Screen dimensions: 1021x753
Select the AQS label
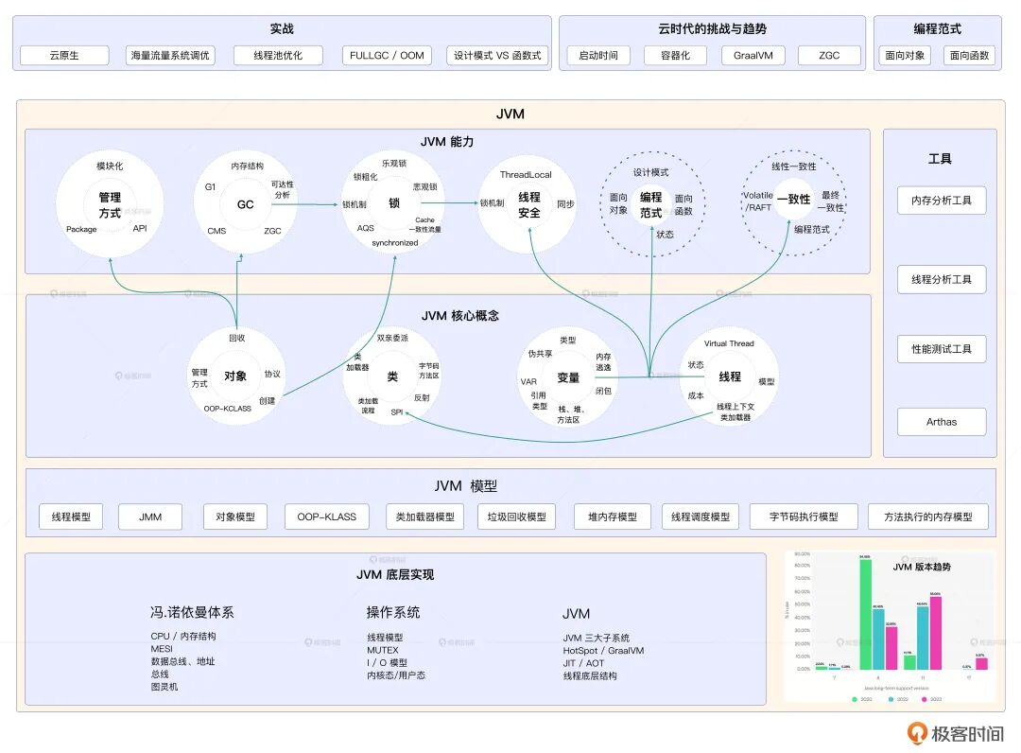tap(366, 228)
